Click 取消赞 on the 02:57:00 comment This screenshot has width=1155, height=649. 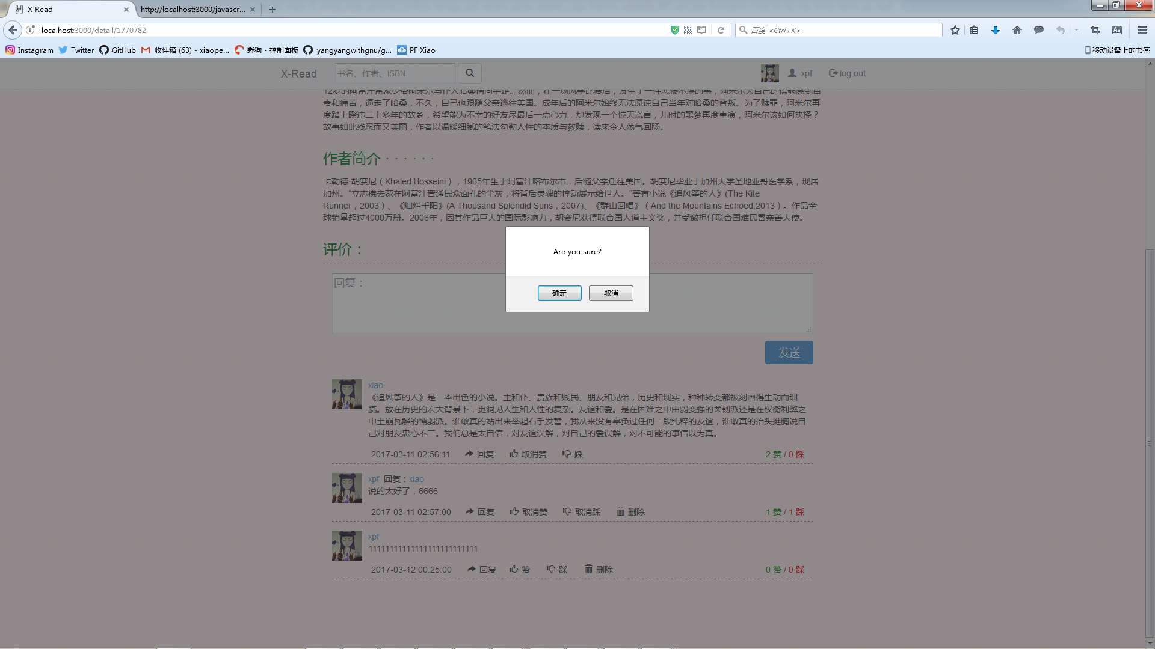click(x=529, y=512)
